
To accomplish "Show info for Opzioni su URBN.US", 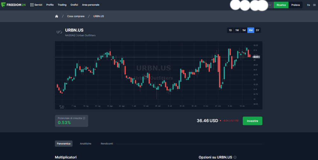I will [x=235, y=157].
